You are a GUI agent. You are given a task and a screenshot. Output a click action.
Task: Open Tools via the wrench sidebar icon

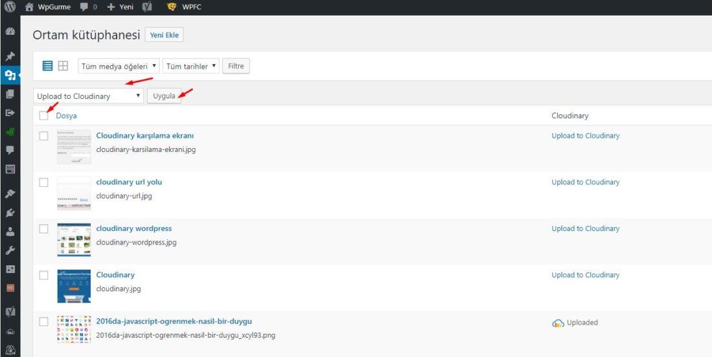pyautogui.click(x=10, y=250)
